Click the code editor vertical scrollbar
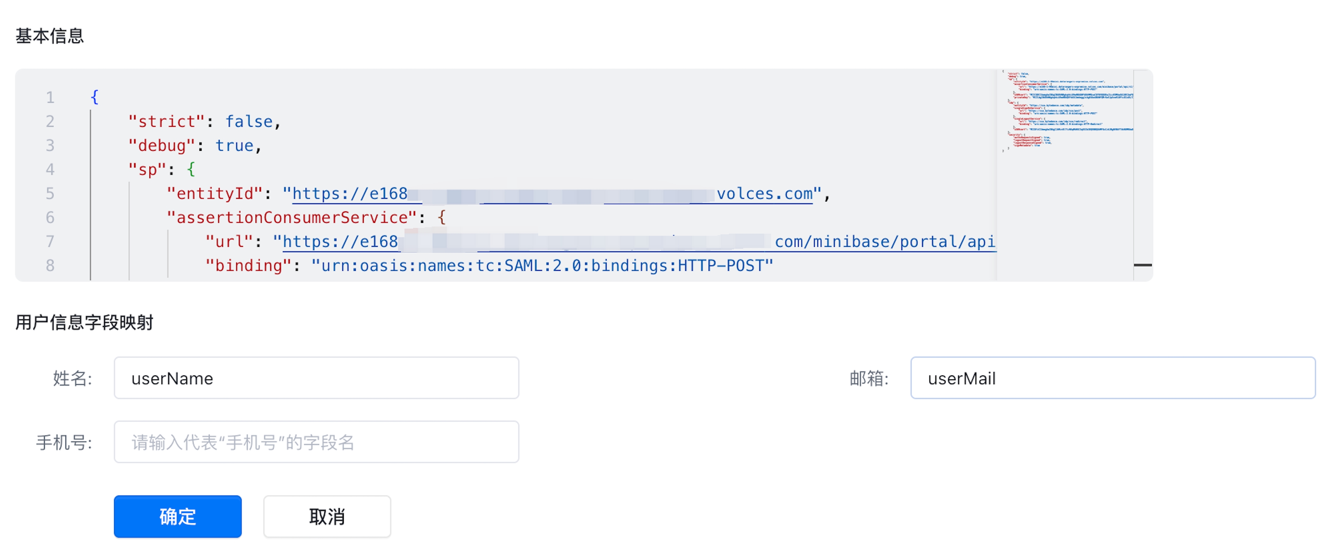This screenshot has width=1320, height=553. coord(1143,175)
